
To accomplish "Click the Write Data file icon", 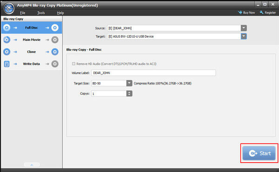I will (7, 64).
